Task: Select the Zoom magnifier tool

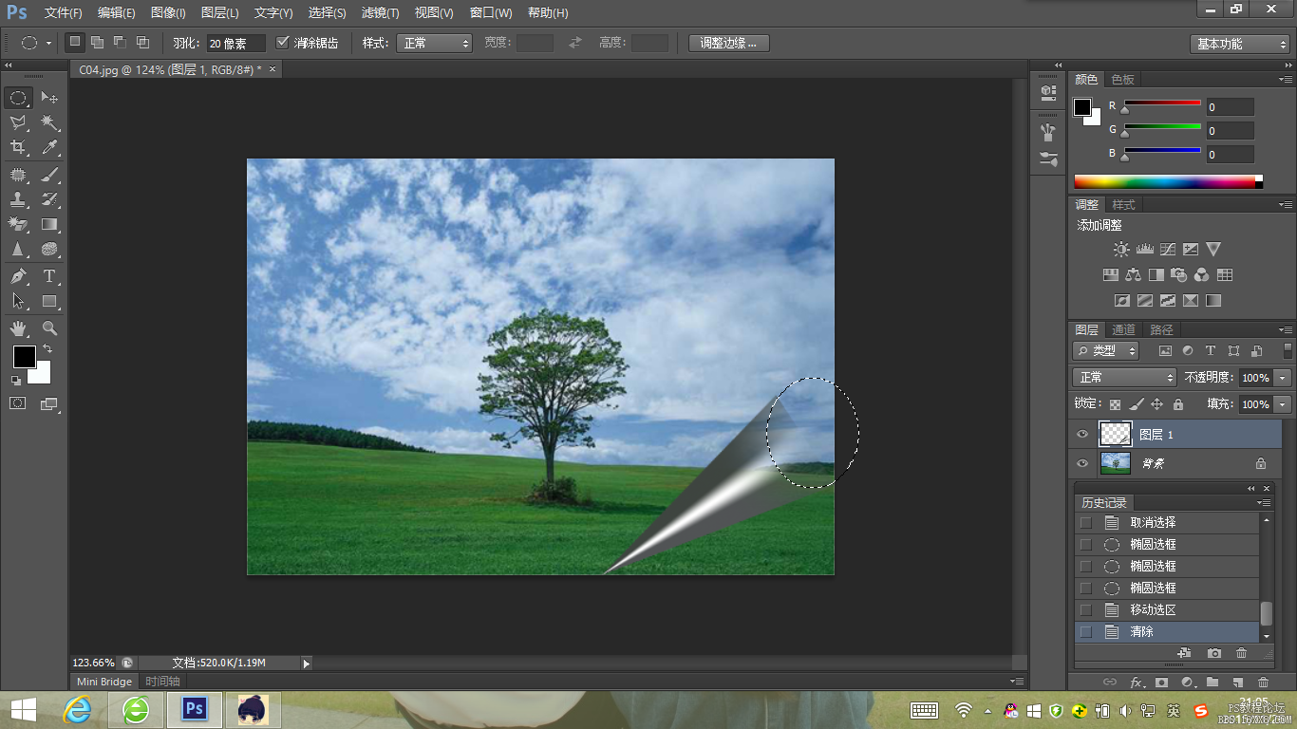Action: click(x=49, y=328)
